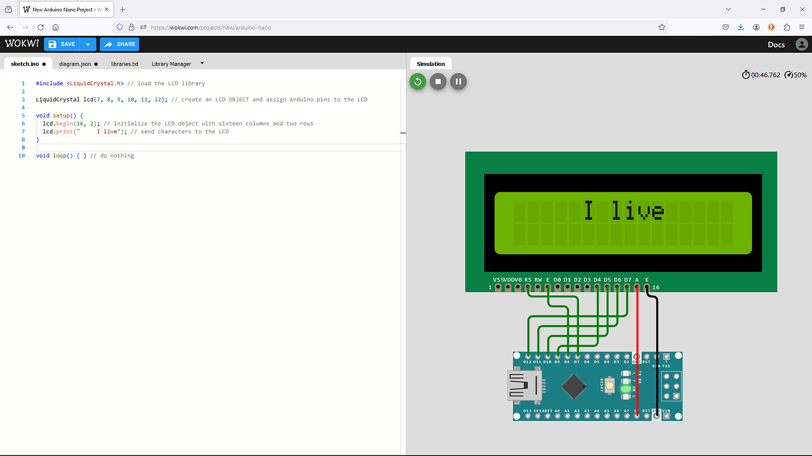Toggle the bookmark star for this page
Viewport: 812px width, 456px height.
(661, 27)
